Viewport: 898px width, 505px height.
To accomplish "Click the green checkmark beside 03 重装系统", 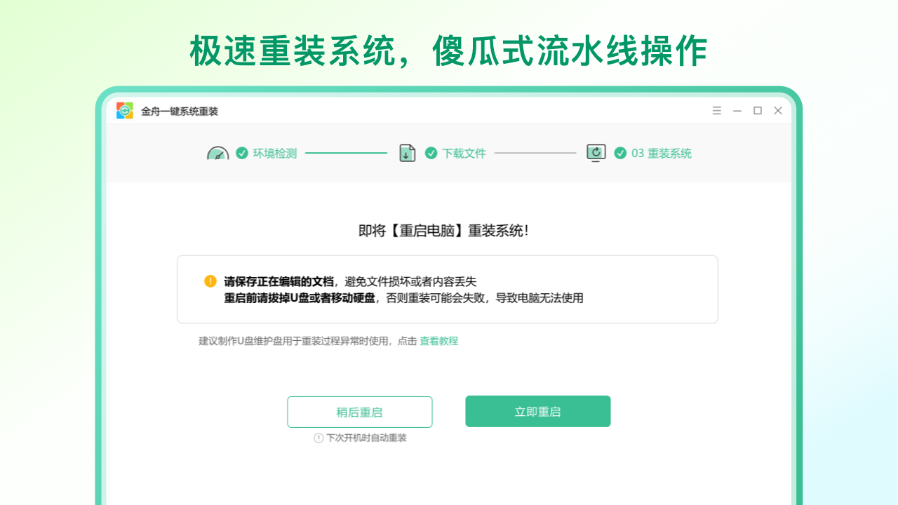I will coord(620,153).
